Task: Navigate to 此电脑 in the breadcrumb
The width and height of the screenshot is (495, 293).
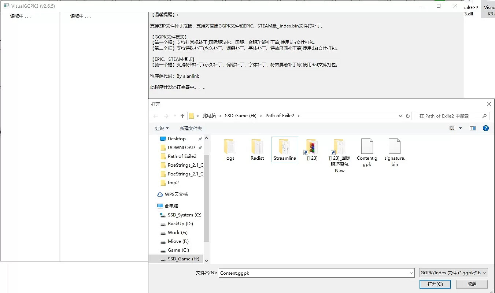Action: point(210,115)
